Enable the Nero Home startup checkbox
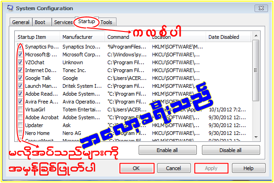 click(x=20, y=133)
